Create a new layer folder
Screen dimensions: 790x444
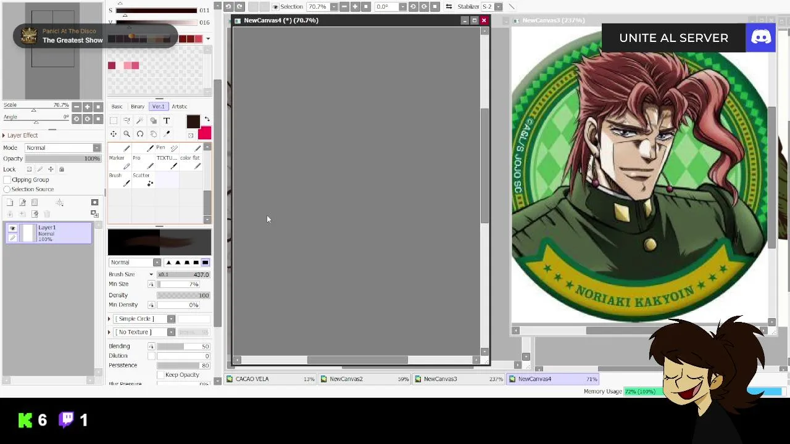[35, 202]
